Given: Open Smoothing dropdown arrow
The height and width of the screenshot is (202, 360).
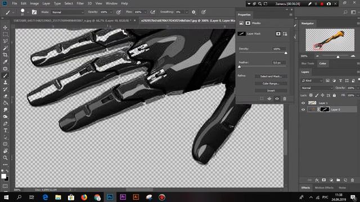Looking at the screenshot, I should click(186, 12).
